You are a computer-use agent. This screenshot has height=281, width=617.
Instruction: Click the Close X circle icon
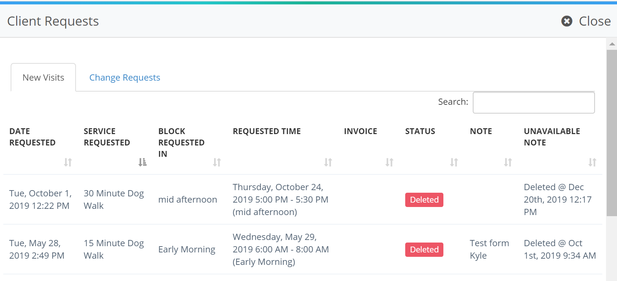click(567, 21)
